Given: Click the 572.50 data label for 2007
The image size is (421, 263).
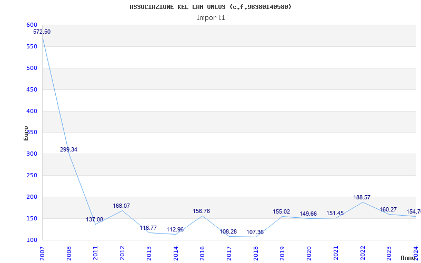Looking at the screenshot, I should 42,32.
